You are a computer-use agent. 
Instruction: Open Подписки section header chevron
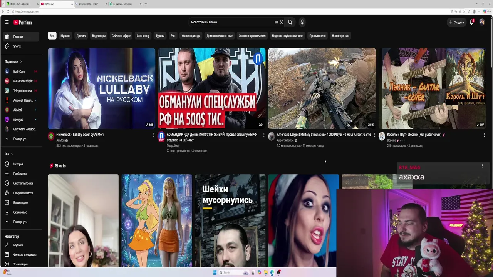21,62
